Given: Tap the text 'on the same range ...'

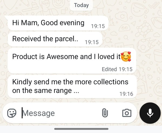Looking at the screenshot, I should click(46, 91).
